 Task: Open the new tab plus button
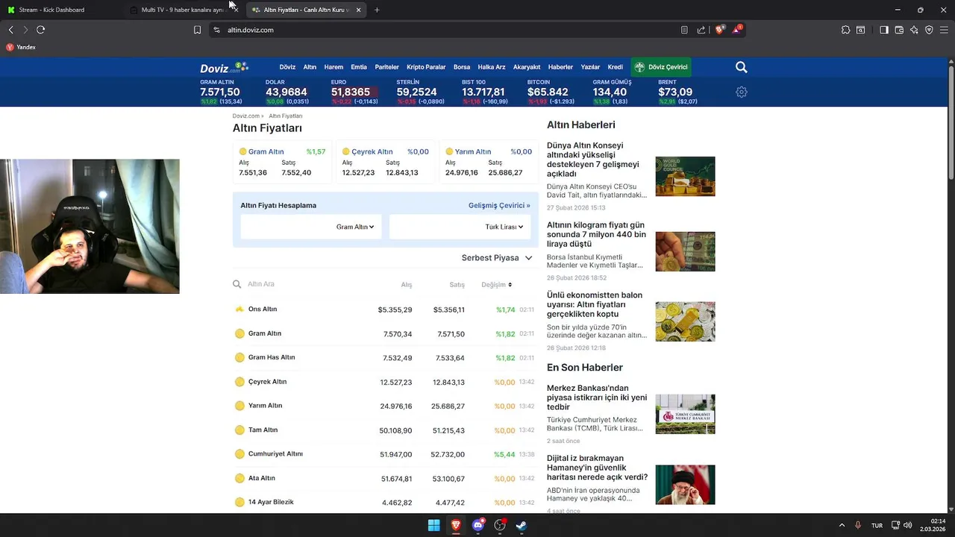click(377, 10)
